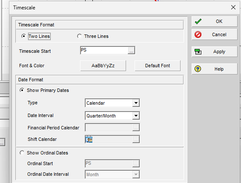Browse Shift Calendar ellipsis button
241x183 pixels.
click(x=136, y=139)
